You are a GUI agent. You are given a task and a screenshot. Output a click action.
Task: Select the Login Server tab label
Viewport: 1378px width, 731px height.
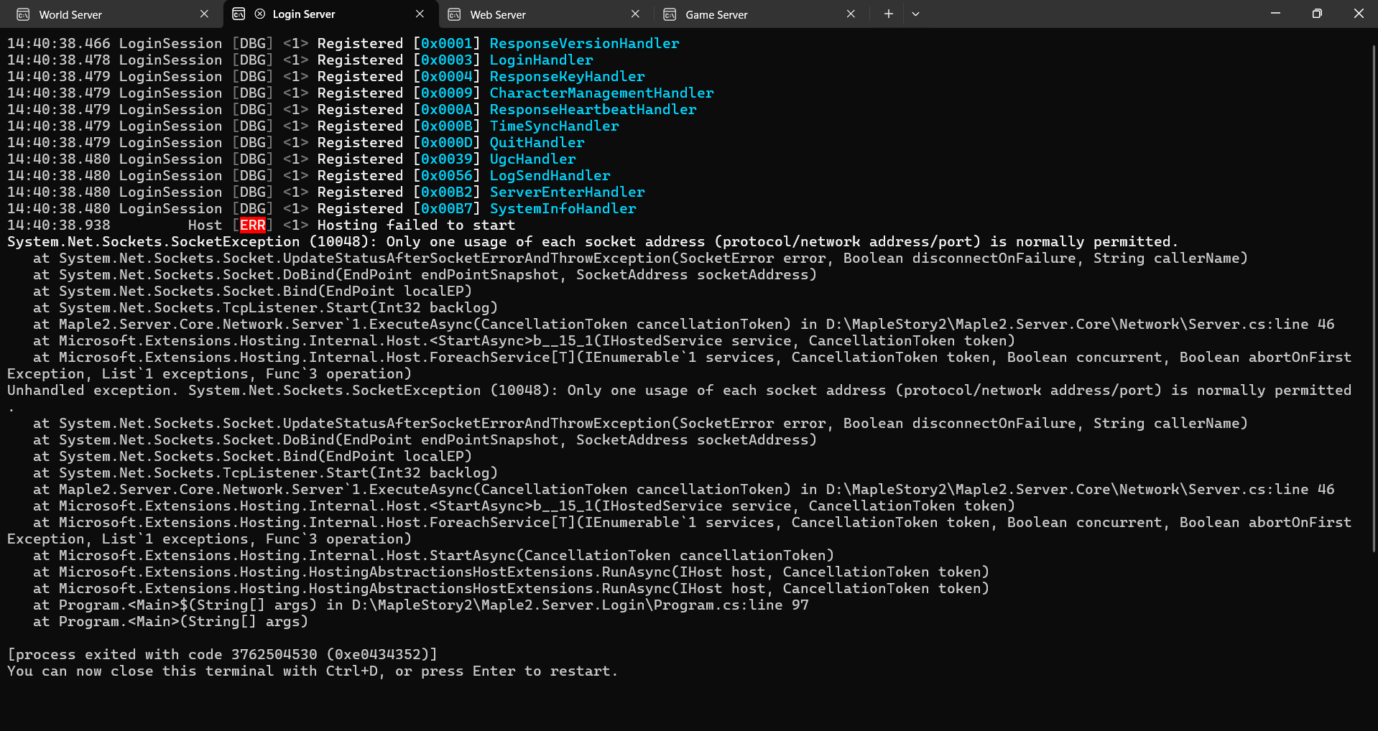click(304, 14)
